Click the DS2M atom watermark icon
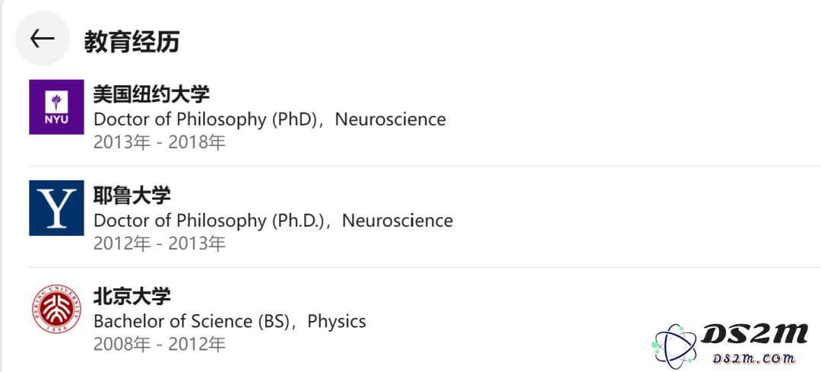 point(674,345)
